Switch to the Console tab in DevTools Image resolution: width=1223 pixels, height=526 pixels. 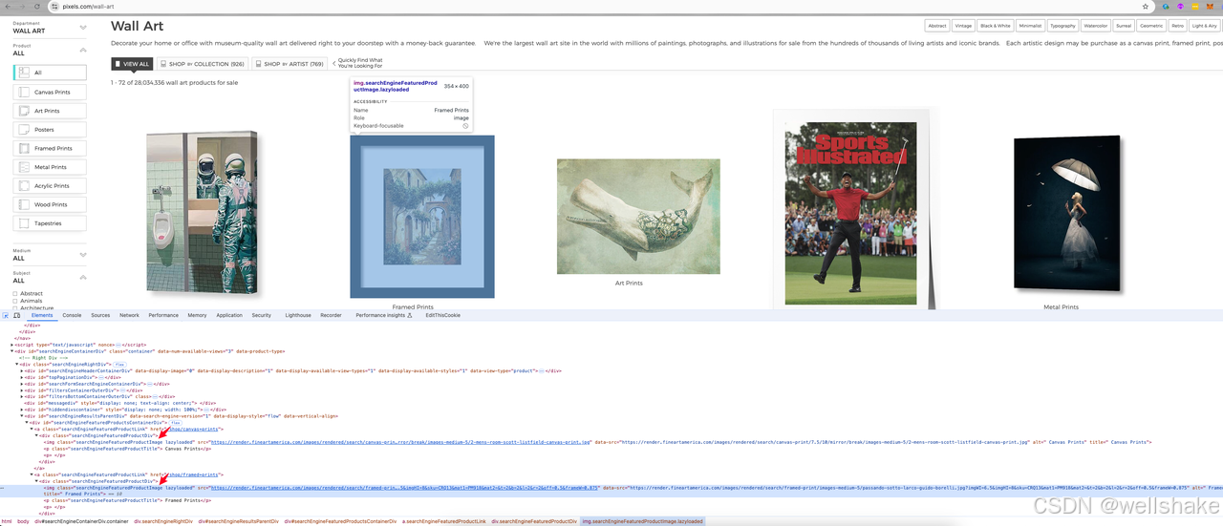pyautogui.click(x=72, y=315)
